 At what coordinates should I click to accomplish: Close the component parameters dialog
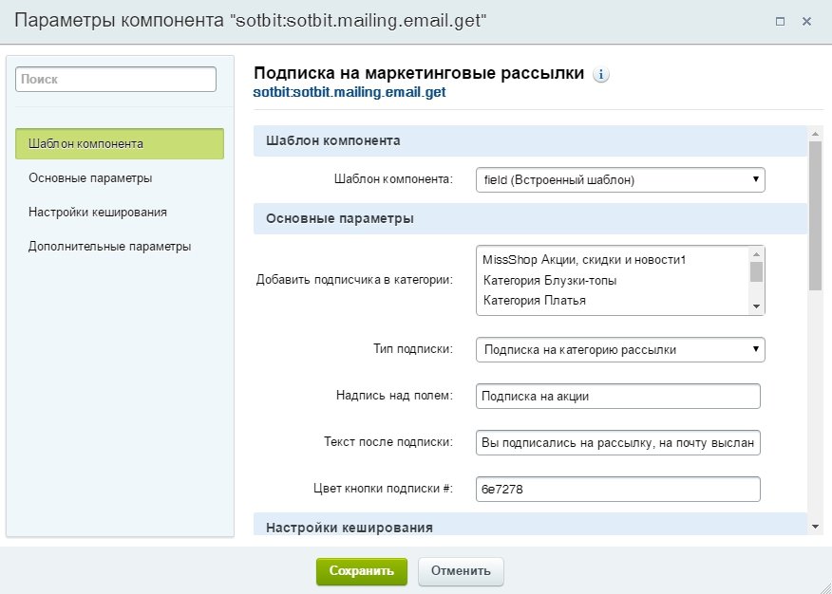[806, 21]
